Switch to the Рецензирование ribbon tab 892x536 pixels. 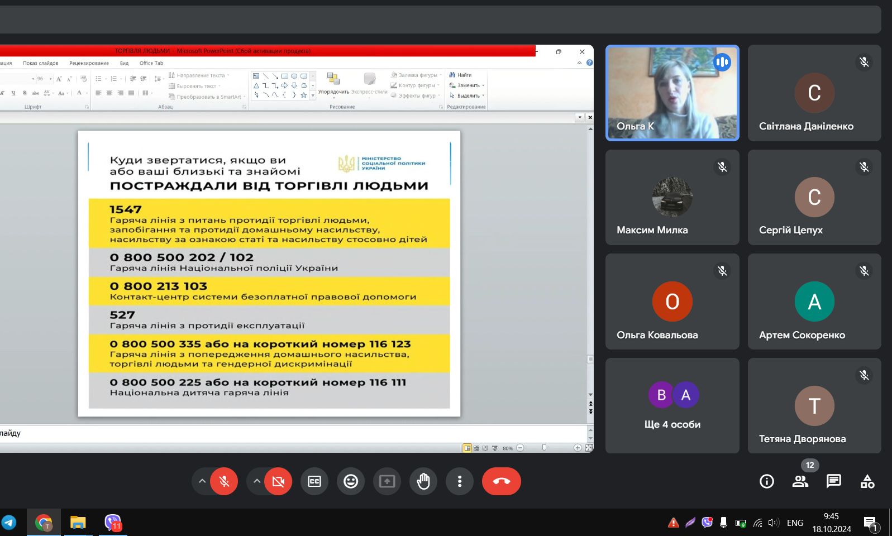(89, 63)
